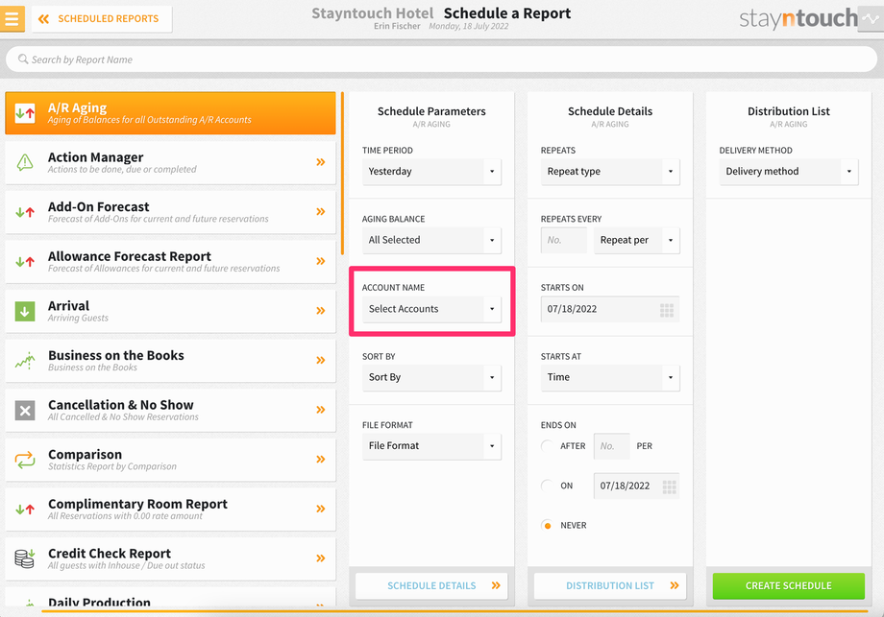The image size is (884, 617).
Task: Select the partially visible Daily Production report
Action: pyautogui.click(x=170, y=598)
